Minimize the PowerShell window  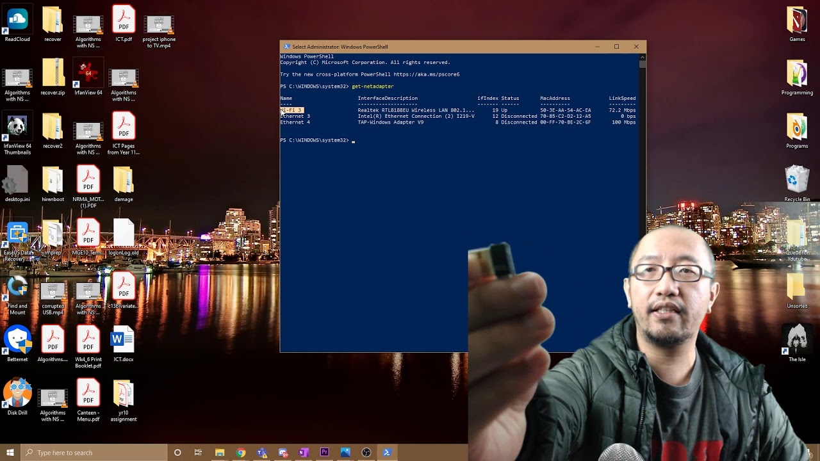(x=597, y=47)
